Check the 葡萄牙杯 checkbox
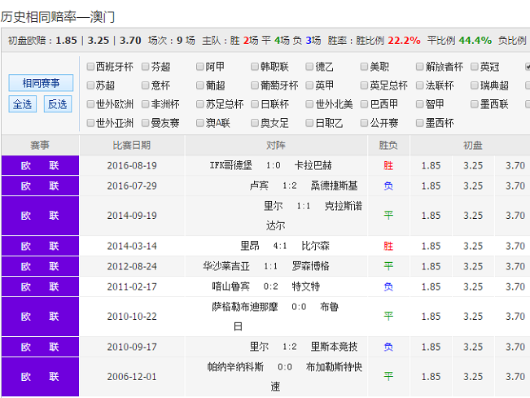The image size is (530, 398). coord(255,85)
